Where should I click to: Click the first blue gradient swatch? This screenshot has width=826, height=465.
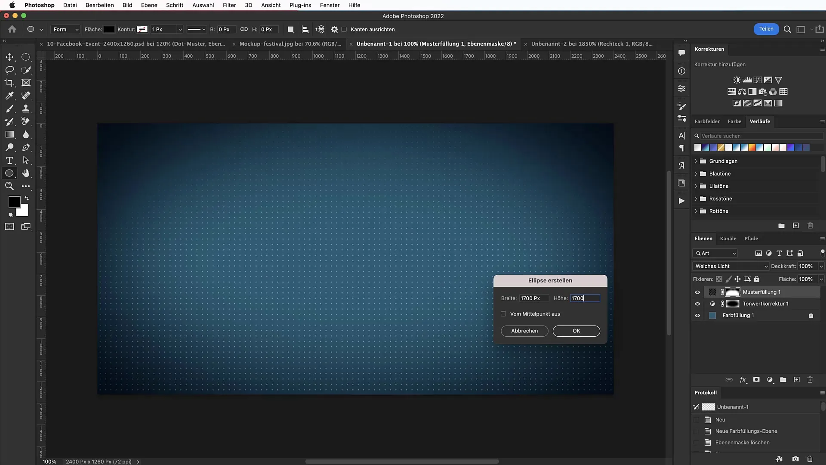pyautogui.click(x=706, y=148)
